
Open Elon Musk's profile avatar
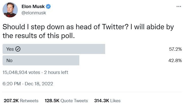coord(10,10)
